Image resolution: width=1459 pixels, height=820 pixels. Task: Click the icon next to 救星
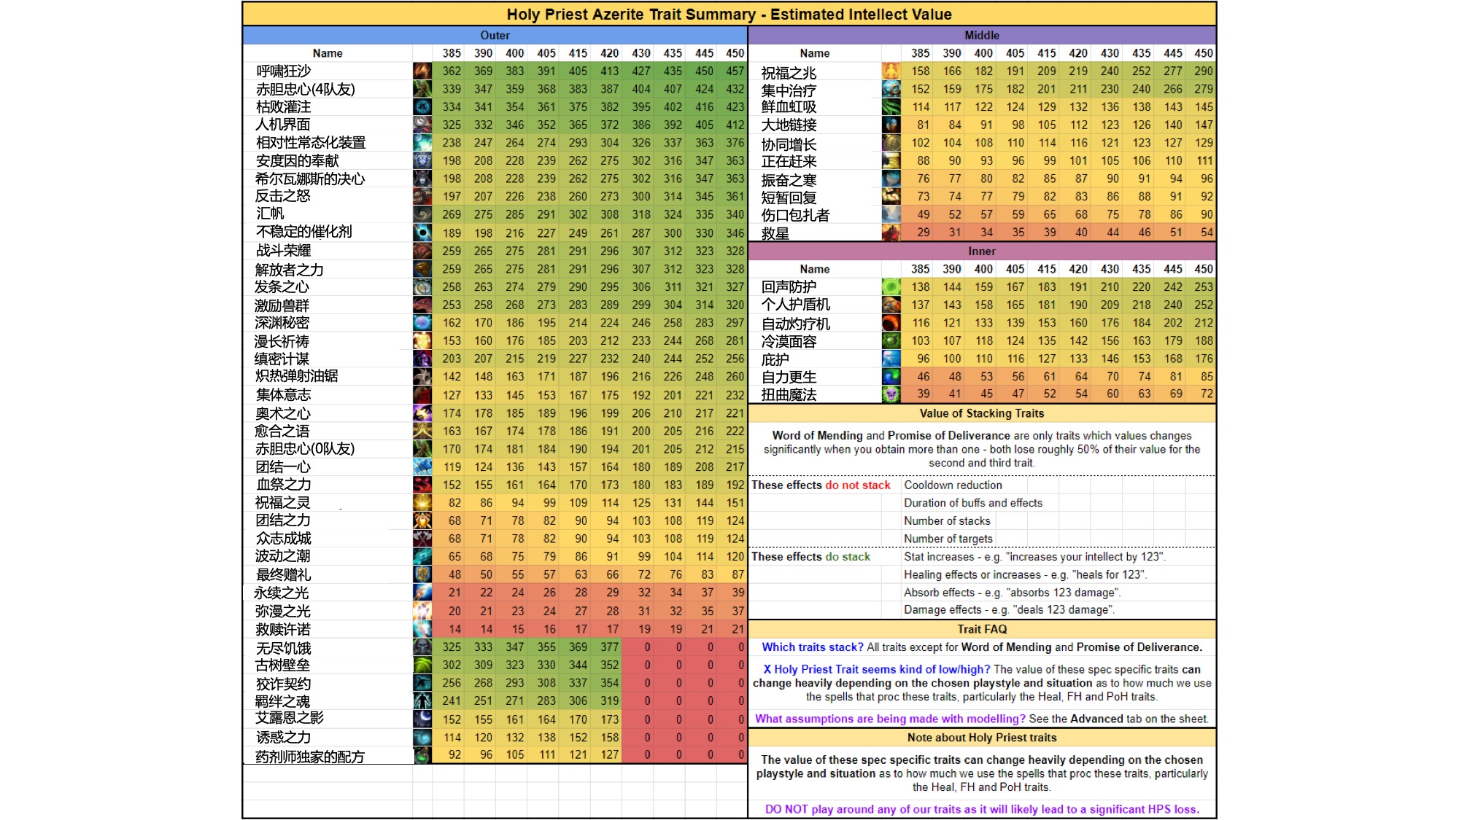[x=891, y=233]
